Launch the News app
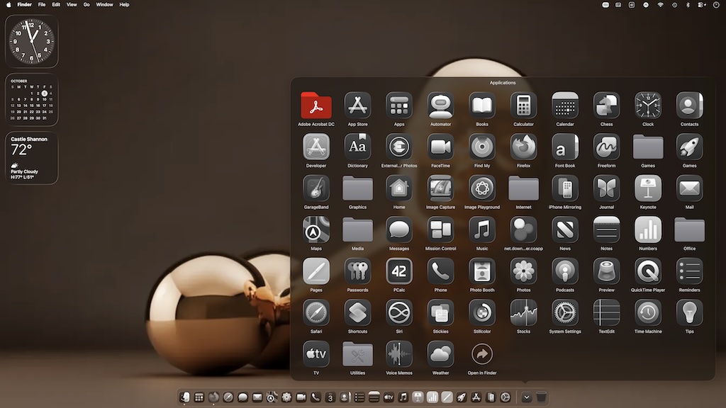The width and height of the screenshot is (726, 408). click(565, 229)
